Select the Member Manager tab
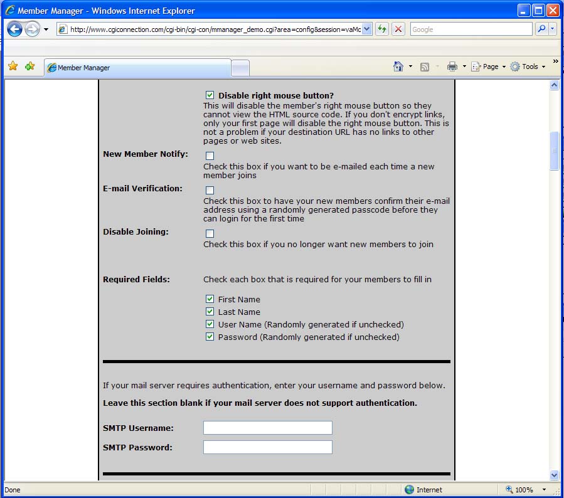This screenshot has width=564, height=498. click(137, 68)
